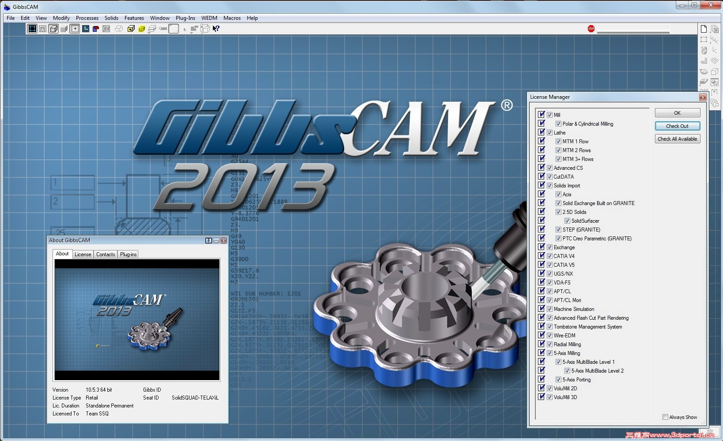The width and height of the screenshot is (723, 441).
Task: Open the Processes menu
Action: (87, 18)
